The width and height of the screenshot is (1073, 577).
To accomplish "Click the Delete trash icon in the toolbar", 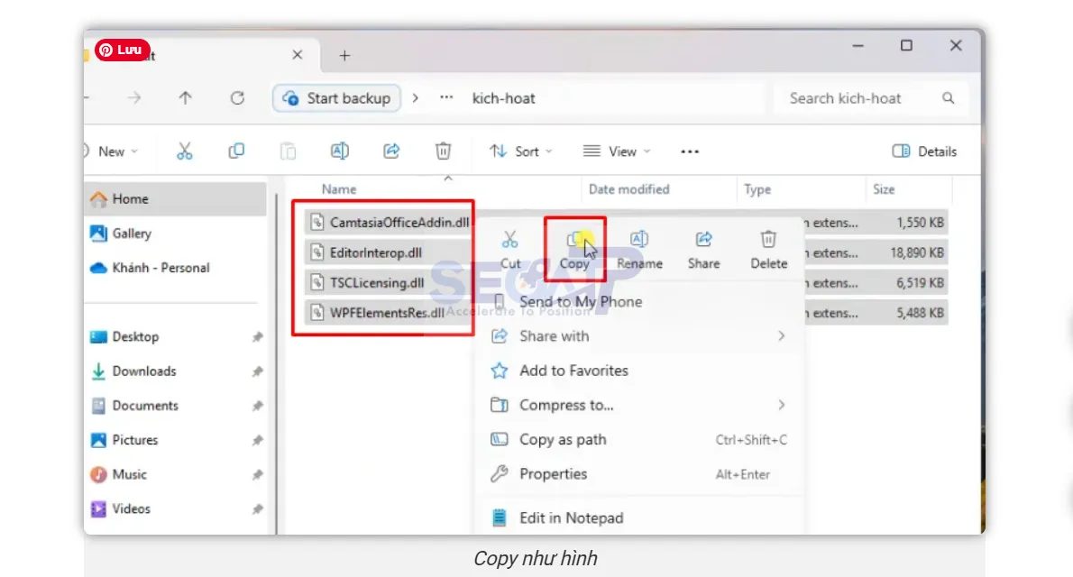I will 443,151.
